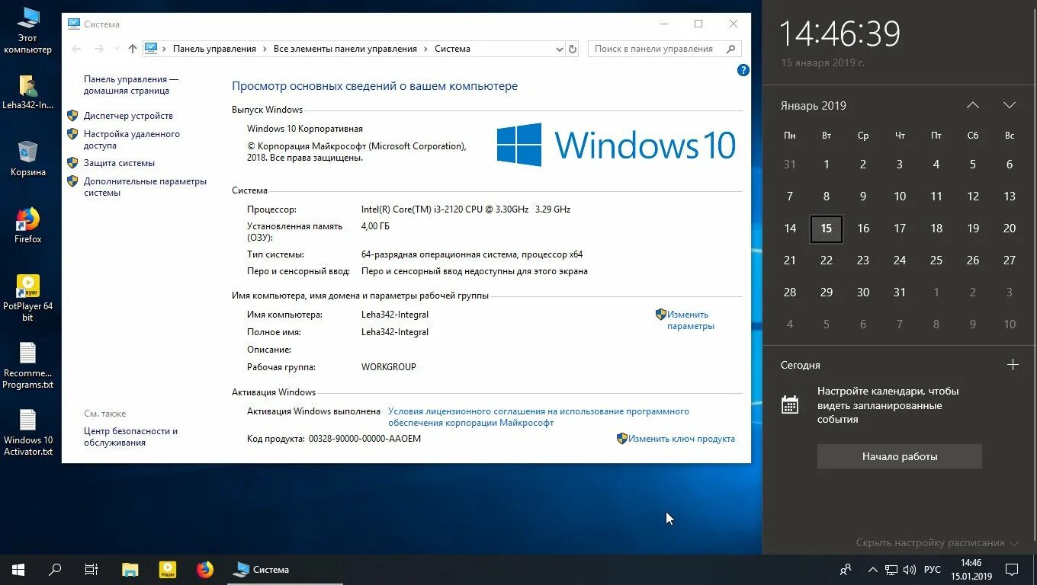
Task: Open taskbar search magnifier
Action: [55, 570]
